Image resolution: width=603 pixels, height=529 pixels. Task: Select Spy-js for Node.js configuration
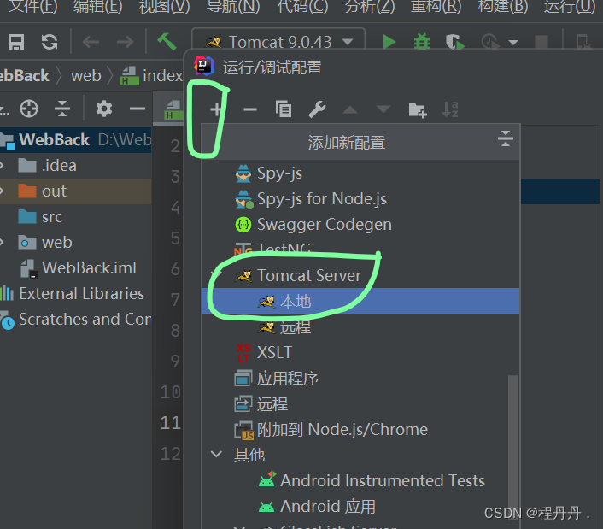point(360,199)
